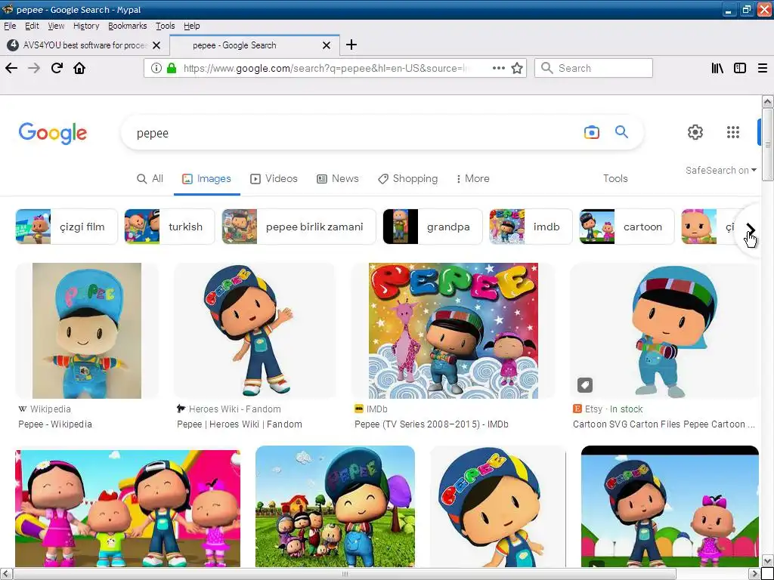Open a new tab with plus button

point(351,45)
